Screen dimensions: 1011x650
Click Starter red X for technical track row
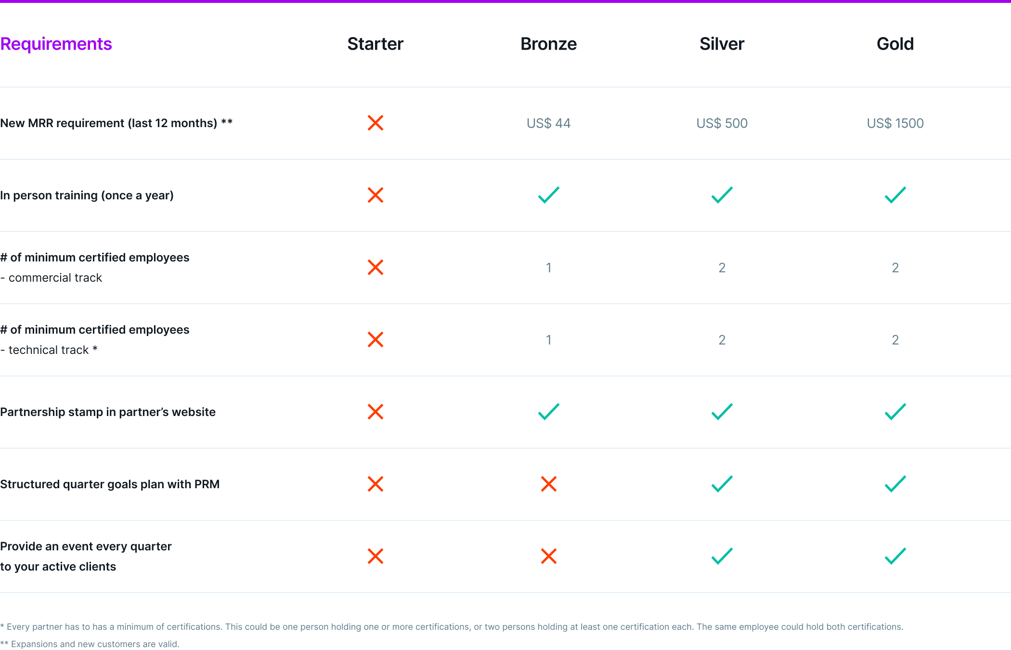pyautogui.click(x=375, y=339)
